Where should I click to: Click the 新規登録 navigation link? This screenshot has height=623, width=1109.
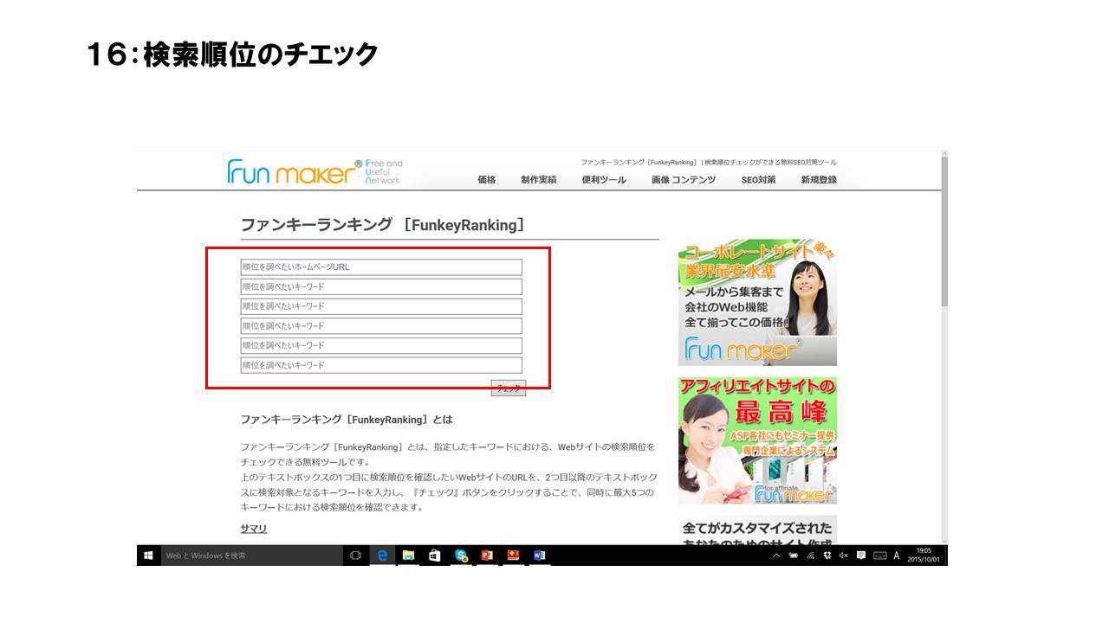[819, 180]
